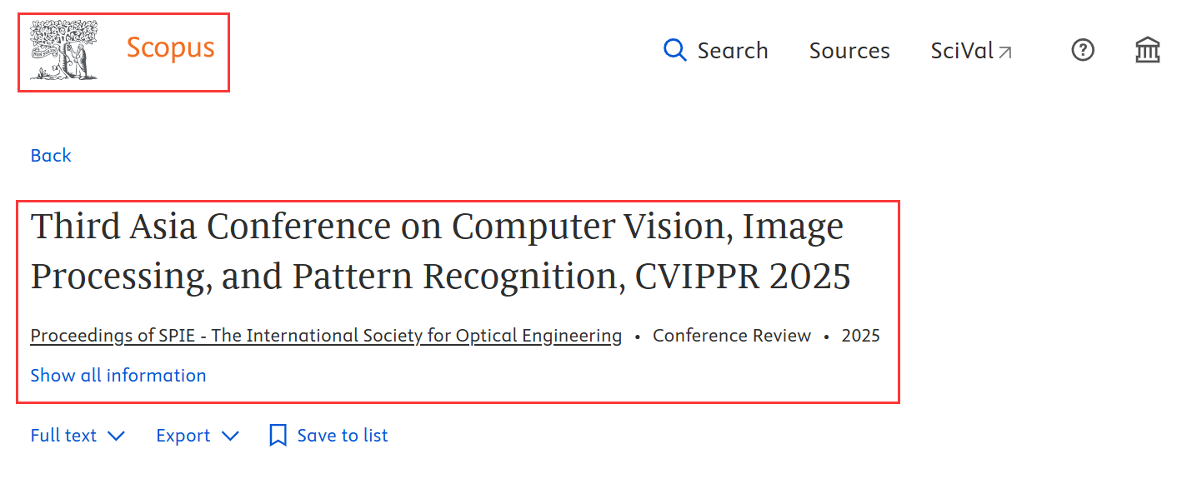This screenshot has width=1192, height=489.
Task: Click the SciVal external arrow icon
Action: point(1005,52)
